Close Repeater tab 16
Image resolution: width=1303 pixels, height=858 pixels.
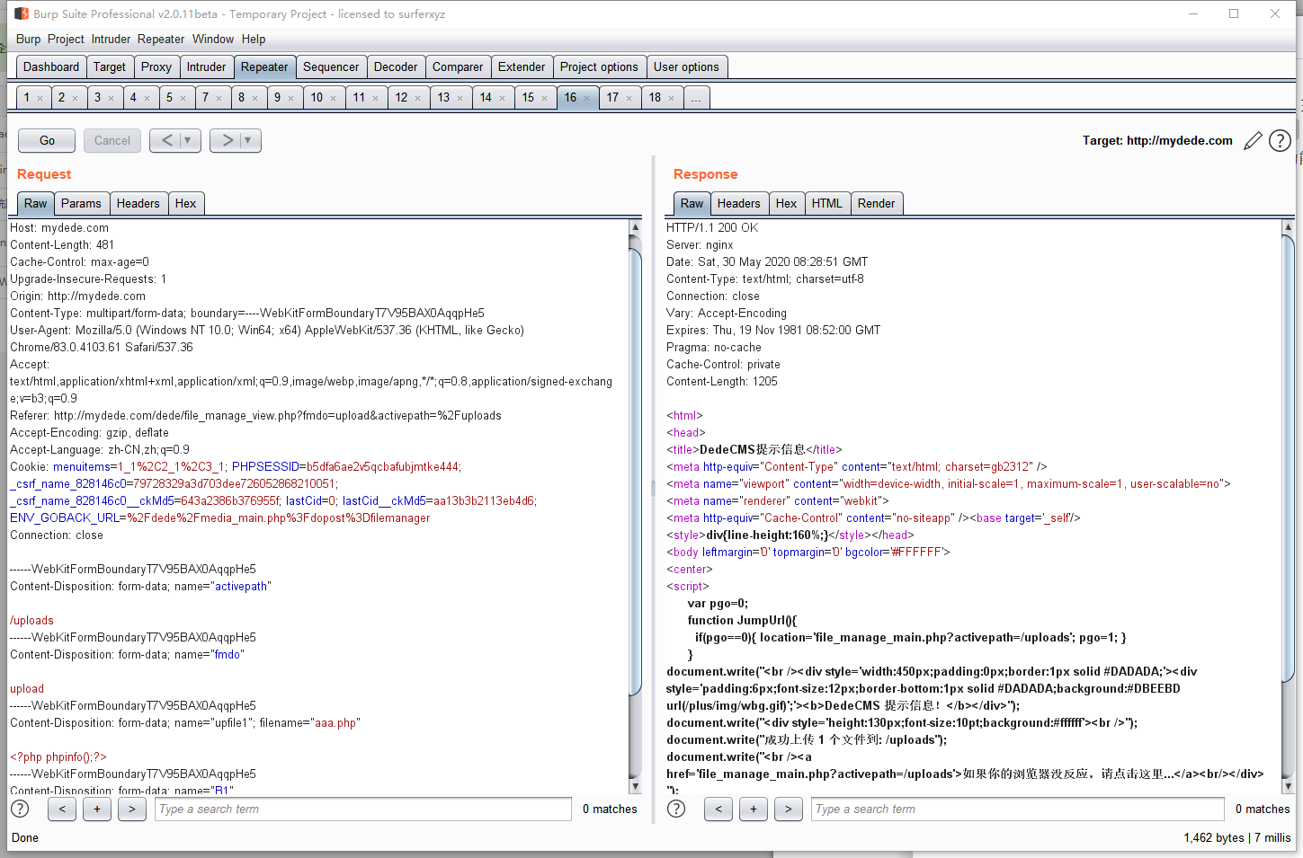587,98
